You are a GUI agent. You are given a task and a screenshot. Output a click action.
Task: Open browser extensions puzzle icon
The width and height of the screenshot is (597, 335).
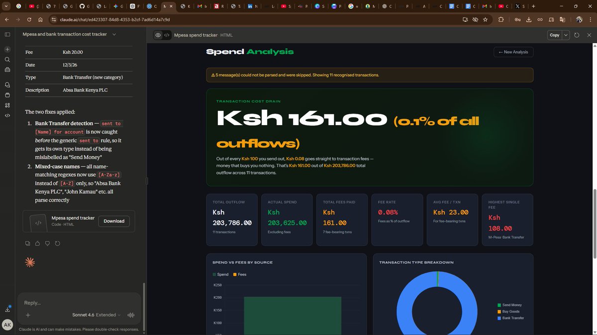(501, 19)
